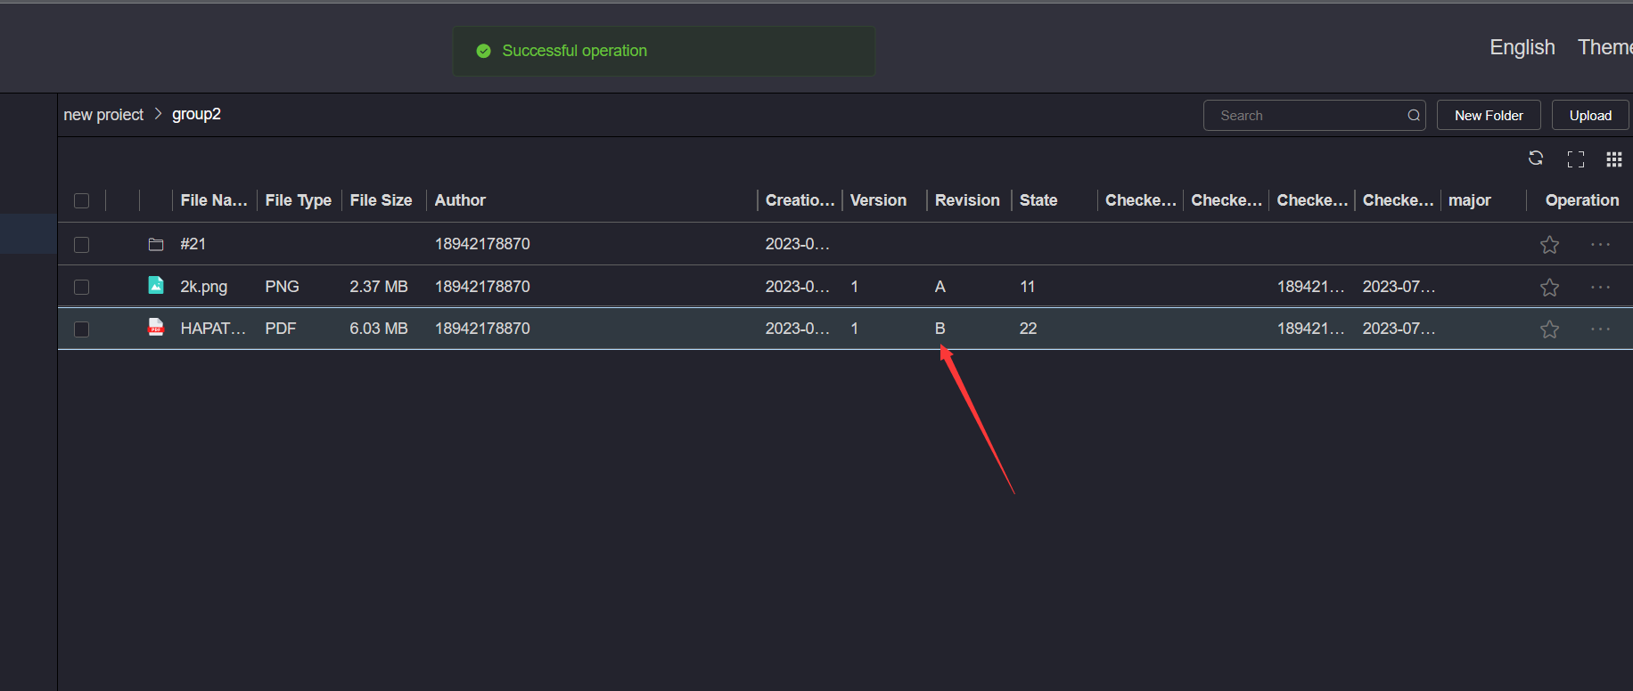Sort by Author column header
Image resolution: width=1633 pixels, height=691 pixels.
tap(460, 200)
